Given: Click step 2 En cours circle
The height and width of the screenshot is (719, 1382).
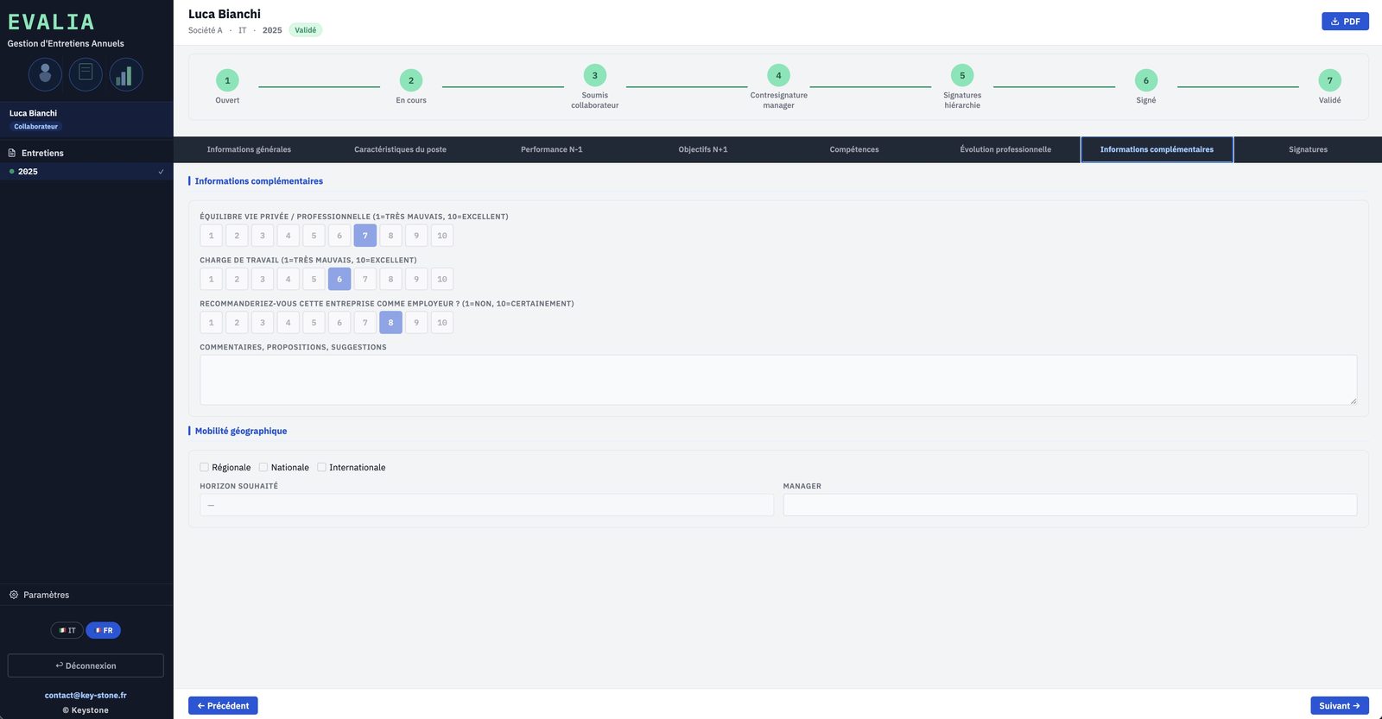Looking at the screenshot, I should (x=411, y=80).
